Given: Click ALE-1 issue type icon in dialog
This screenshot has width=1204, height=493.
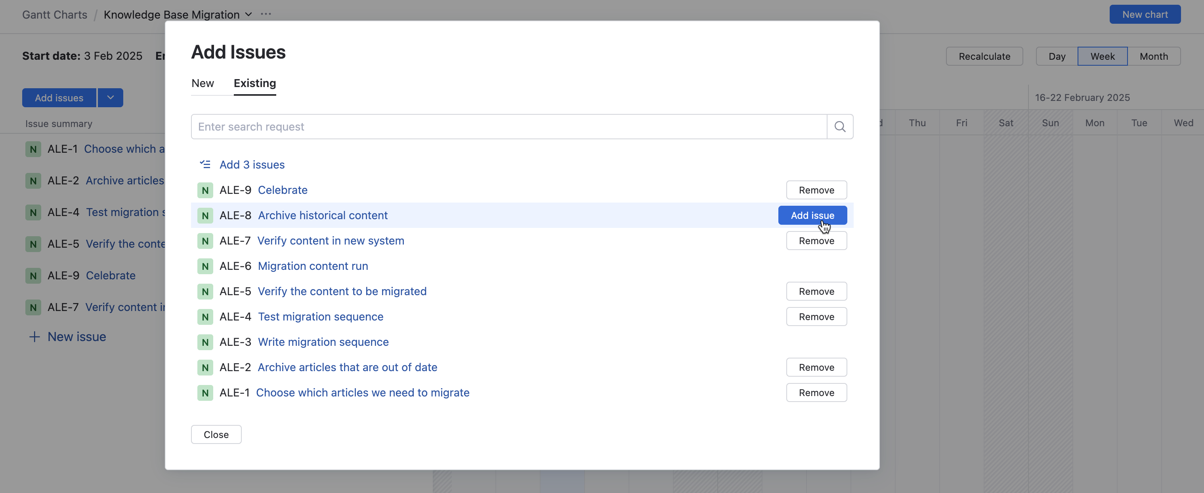Looking at the screenshot, I should click(x=205, y=393).
